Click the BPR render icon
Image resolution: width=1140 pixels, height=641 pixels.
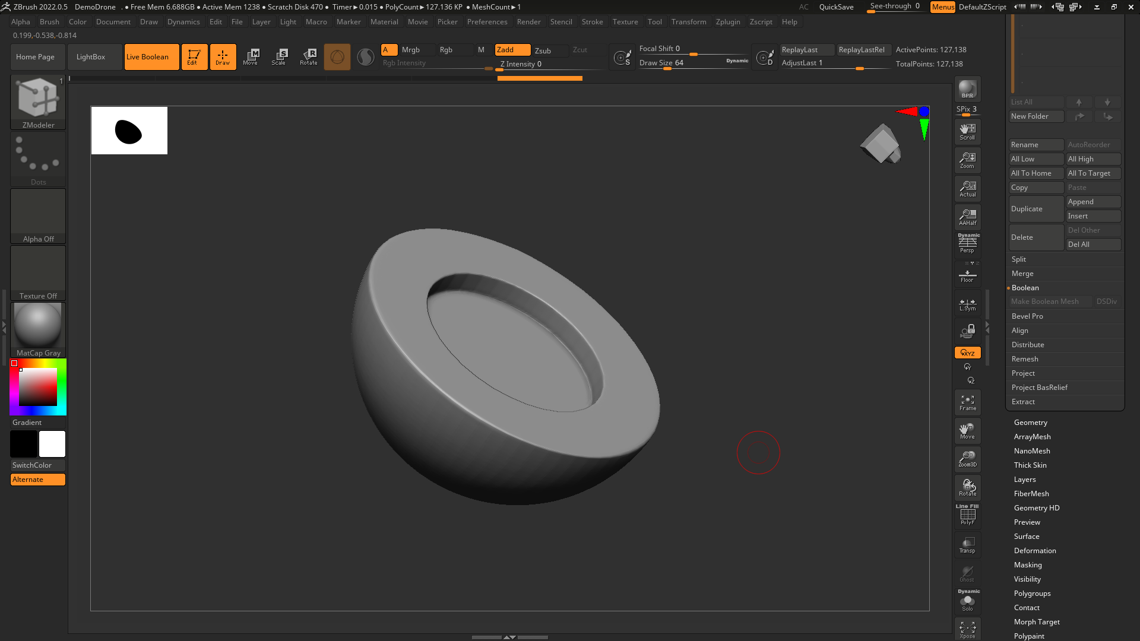coord(967,88)
